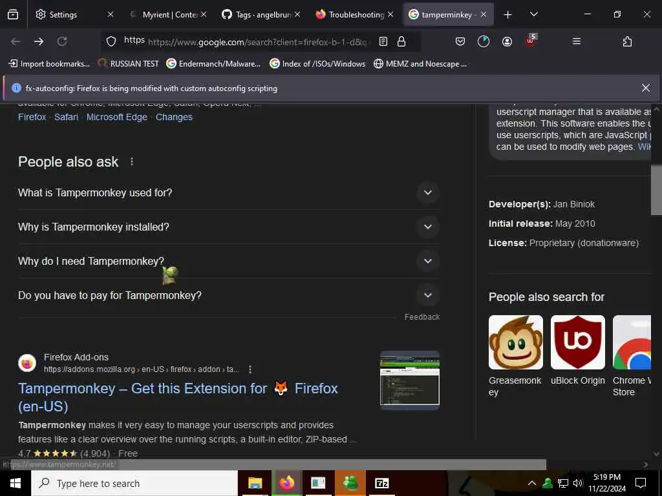The width and height of the screenshot is (662, 496).
Task: Expand Why is Tampermonkey installed
Action: pyautogui.click(x=229, y=227)
